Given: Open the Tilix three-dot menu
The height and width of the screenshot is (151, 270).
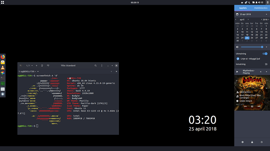Looking at the screenshot, I should 102,65.
